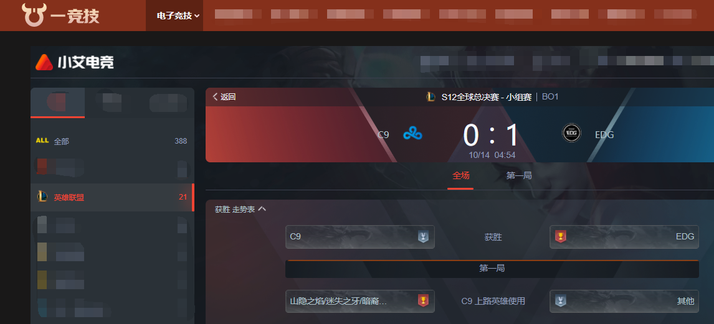Click the bull-head site logo icon
Screen dimensions: 714x324
pos(34,15)
